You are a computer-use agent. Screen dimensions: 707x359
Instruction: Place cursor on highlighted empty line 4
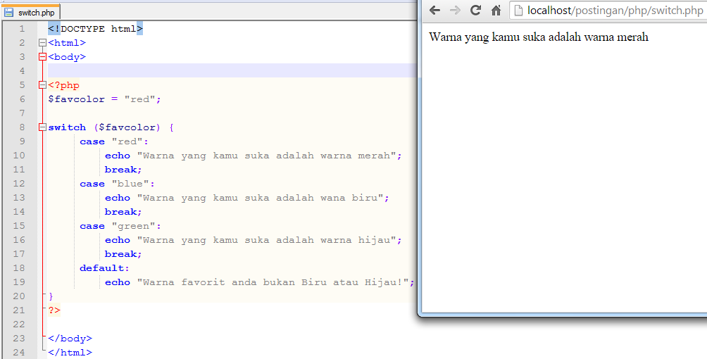[211, 70]
